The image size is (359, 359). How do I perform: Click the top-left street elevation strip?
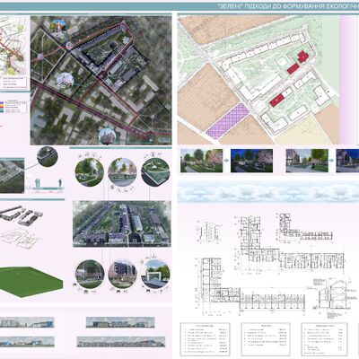point(27,322)
